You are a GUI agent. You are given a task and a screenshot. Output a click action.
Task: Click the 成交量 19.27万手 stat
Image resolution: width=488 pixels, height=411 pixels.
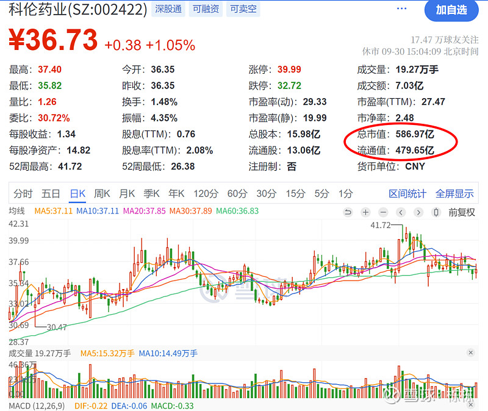398,70
